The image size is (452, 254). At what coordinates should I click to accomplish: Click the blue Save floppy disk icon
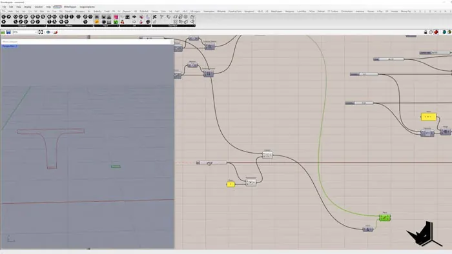[8, 32]
